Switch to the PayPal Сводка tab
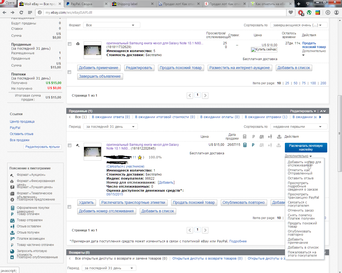The image size is (342, 273). (x=86, y=4)
